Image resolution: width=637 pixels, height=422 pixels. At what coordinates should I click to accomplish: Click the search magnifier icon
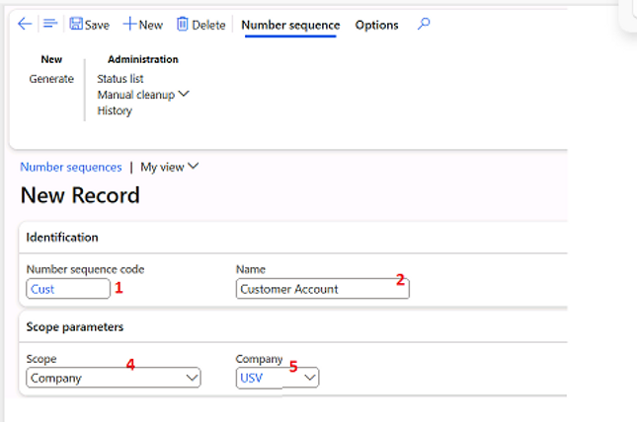click(x=424, y=25)
